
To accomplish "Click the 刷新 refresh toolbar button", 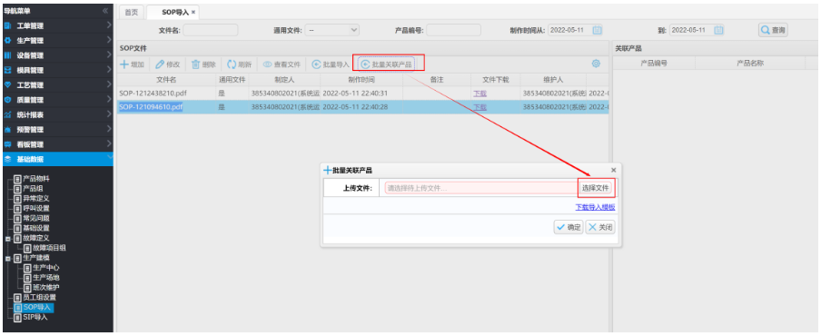I will pos(239,64).
